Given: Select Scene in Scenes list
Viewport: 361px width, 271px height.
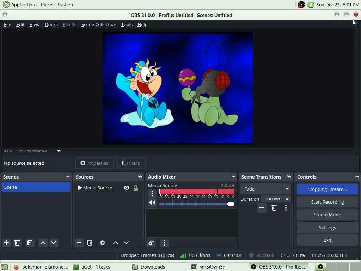Looking at the screenshot, I should 36,187.
